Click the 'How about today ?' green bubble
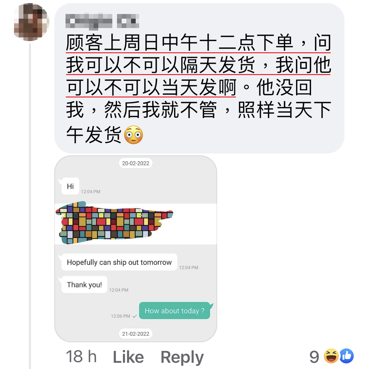The height and width of the screenshot is (369, 365). (x=175, y=311)
